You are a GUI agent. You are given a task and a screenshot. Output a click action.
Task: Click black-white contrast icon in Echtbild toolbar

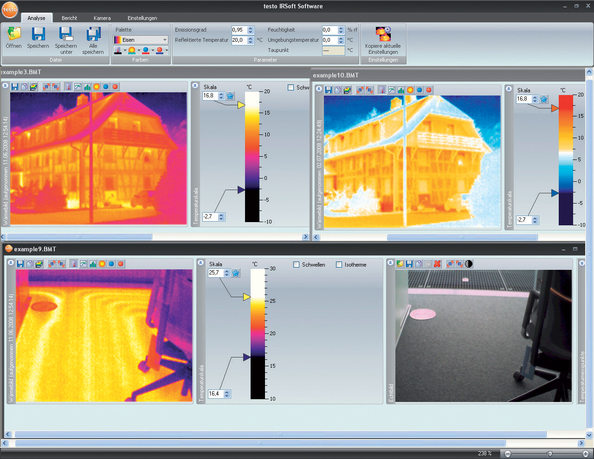pyautogui.click(x=469, y=264)
